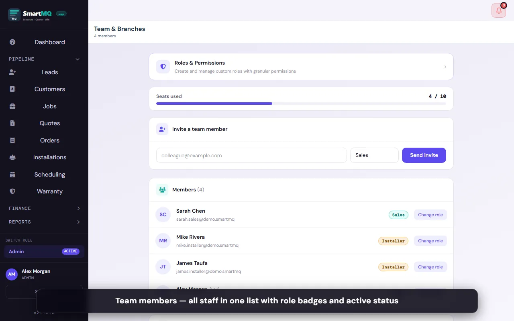Click the Quotes document icon
This screenshot has height=321, width=514.
click(x=12, y=123)
